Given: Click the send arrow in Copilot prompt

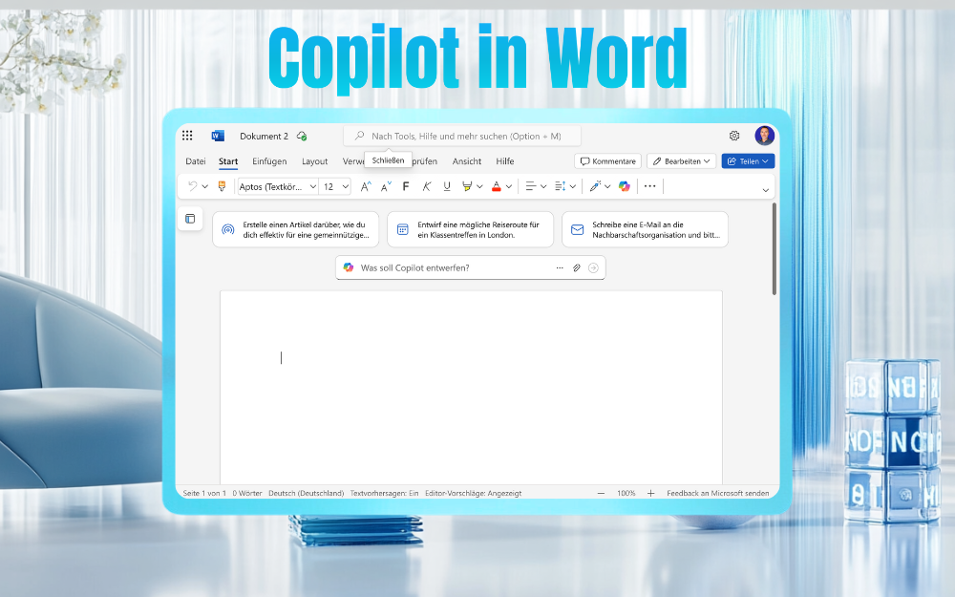Looking at the screenshot, I should point(593,267).
